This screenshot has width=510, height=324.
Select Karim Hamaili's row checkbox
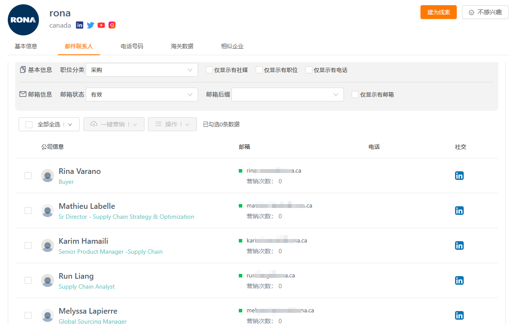[28, 245]
